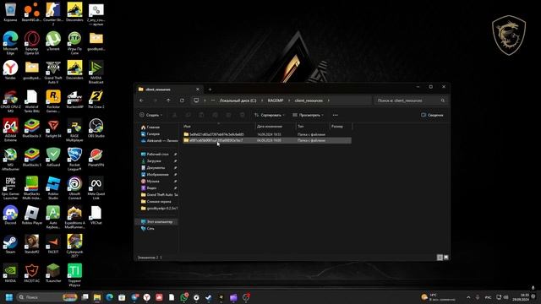This screenshot has height=304, width=541.
Task: Refresh the client_resources folder view
Action: (182, 100)
